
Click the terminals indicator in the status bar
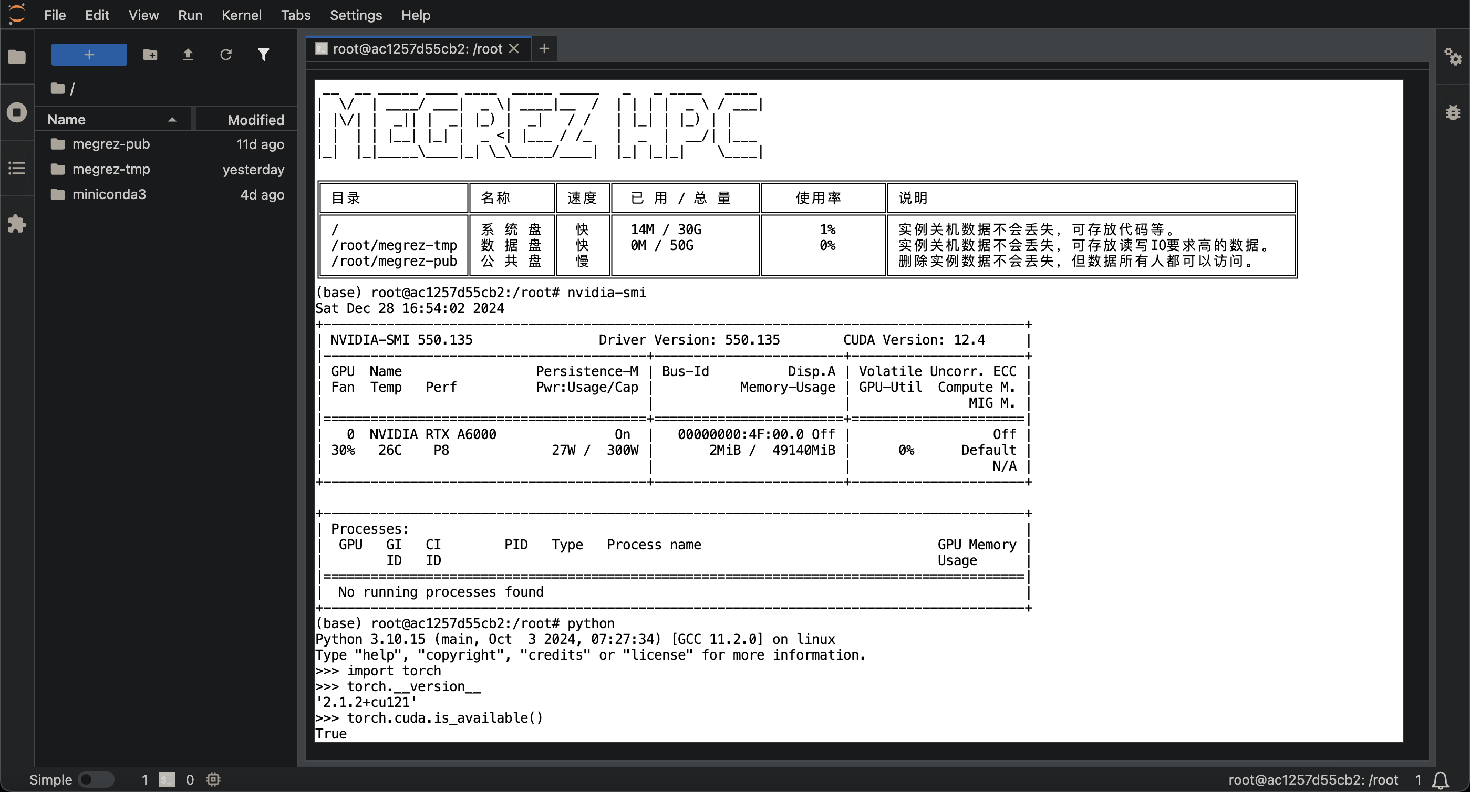point(165,779)
